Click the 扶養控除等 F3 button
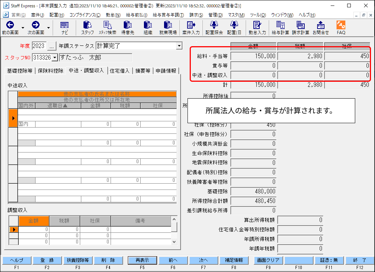The height and width of the screenshot is (272, 375). click(x=78, y=260)
